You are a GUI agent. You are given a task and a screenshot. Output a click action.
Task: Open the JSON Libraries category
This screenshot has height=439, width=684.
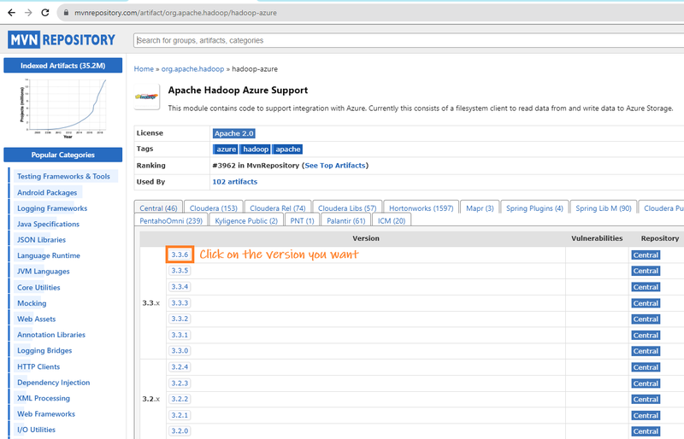[x=41, y=240]
